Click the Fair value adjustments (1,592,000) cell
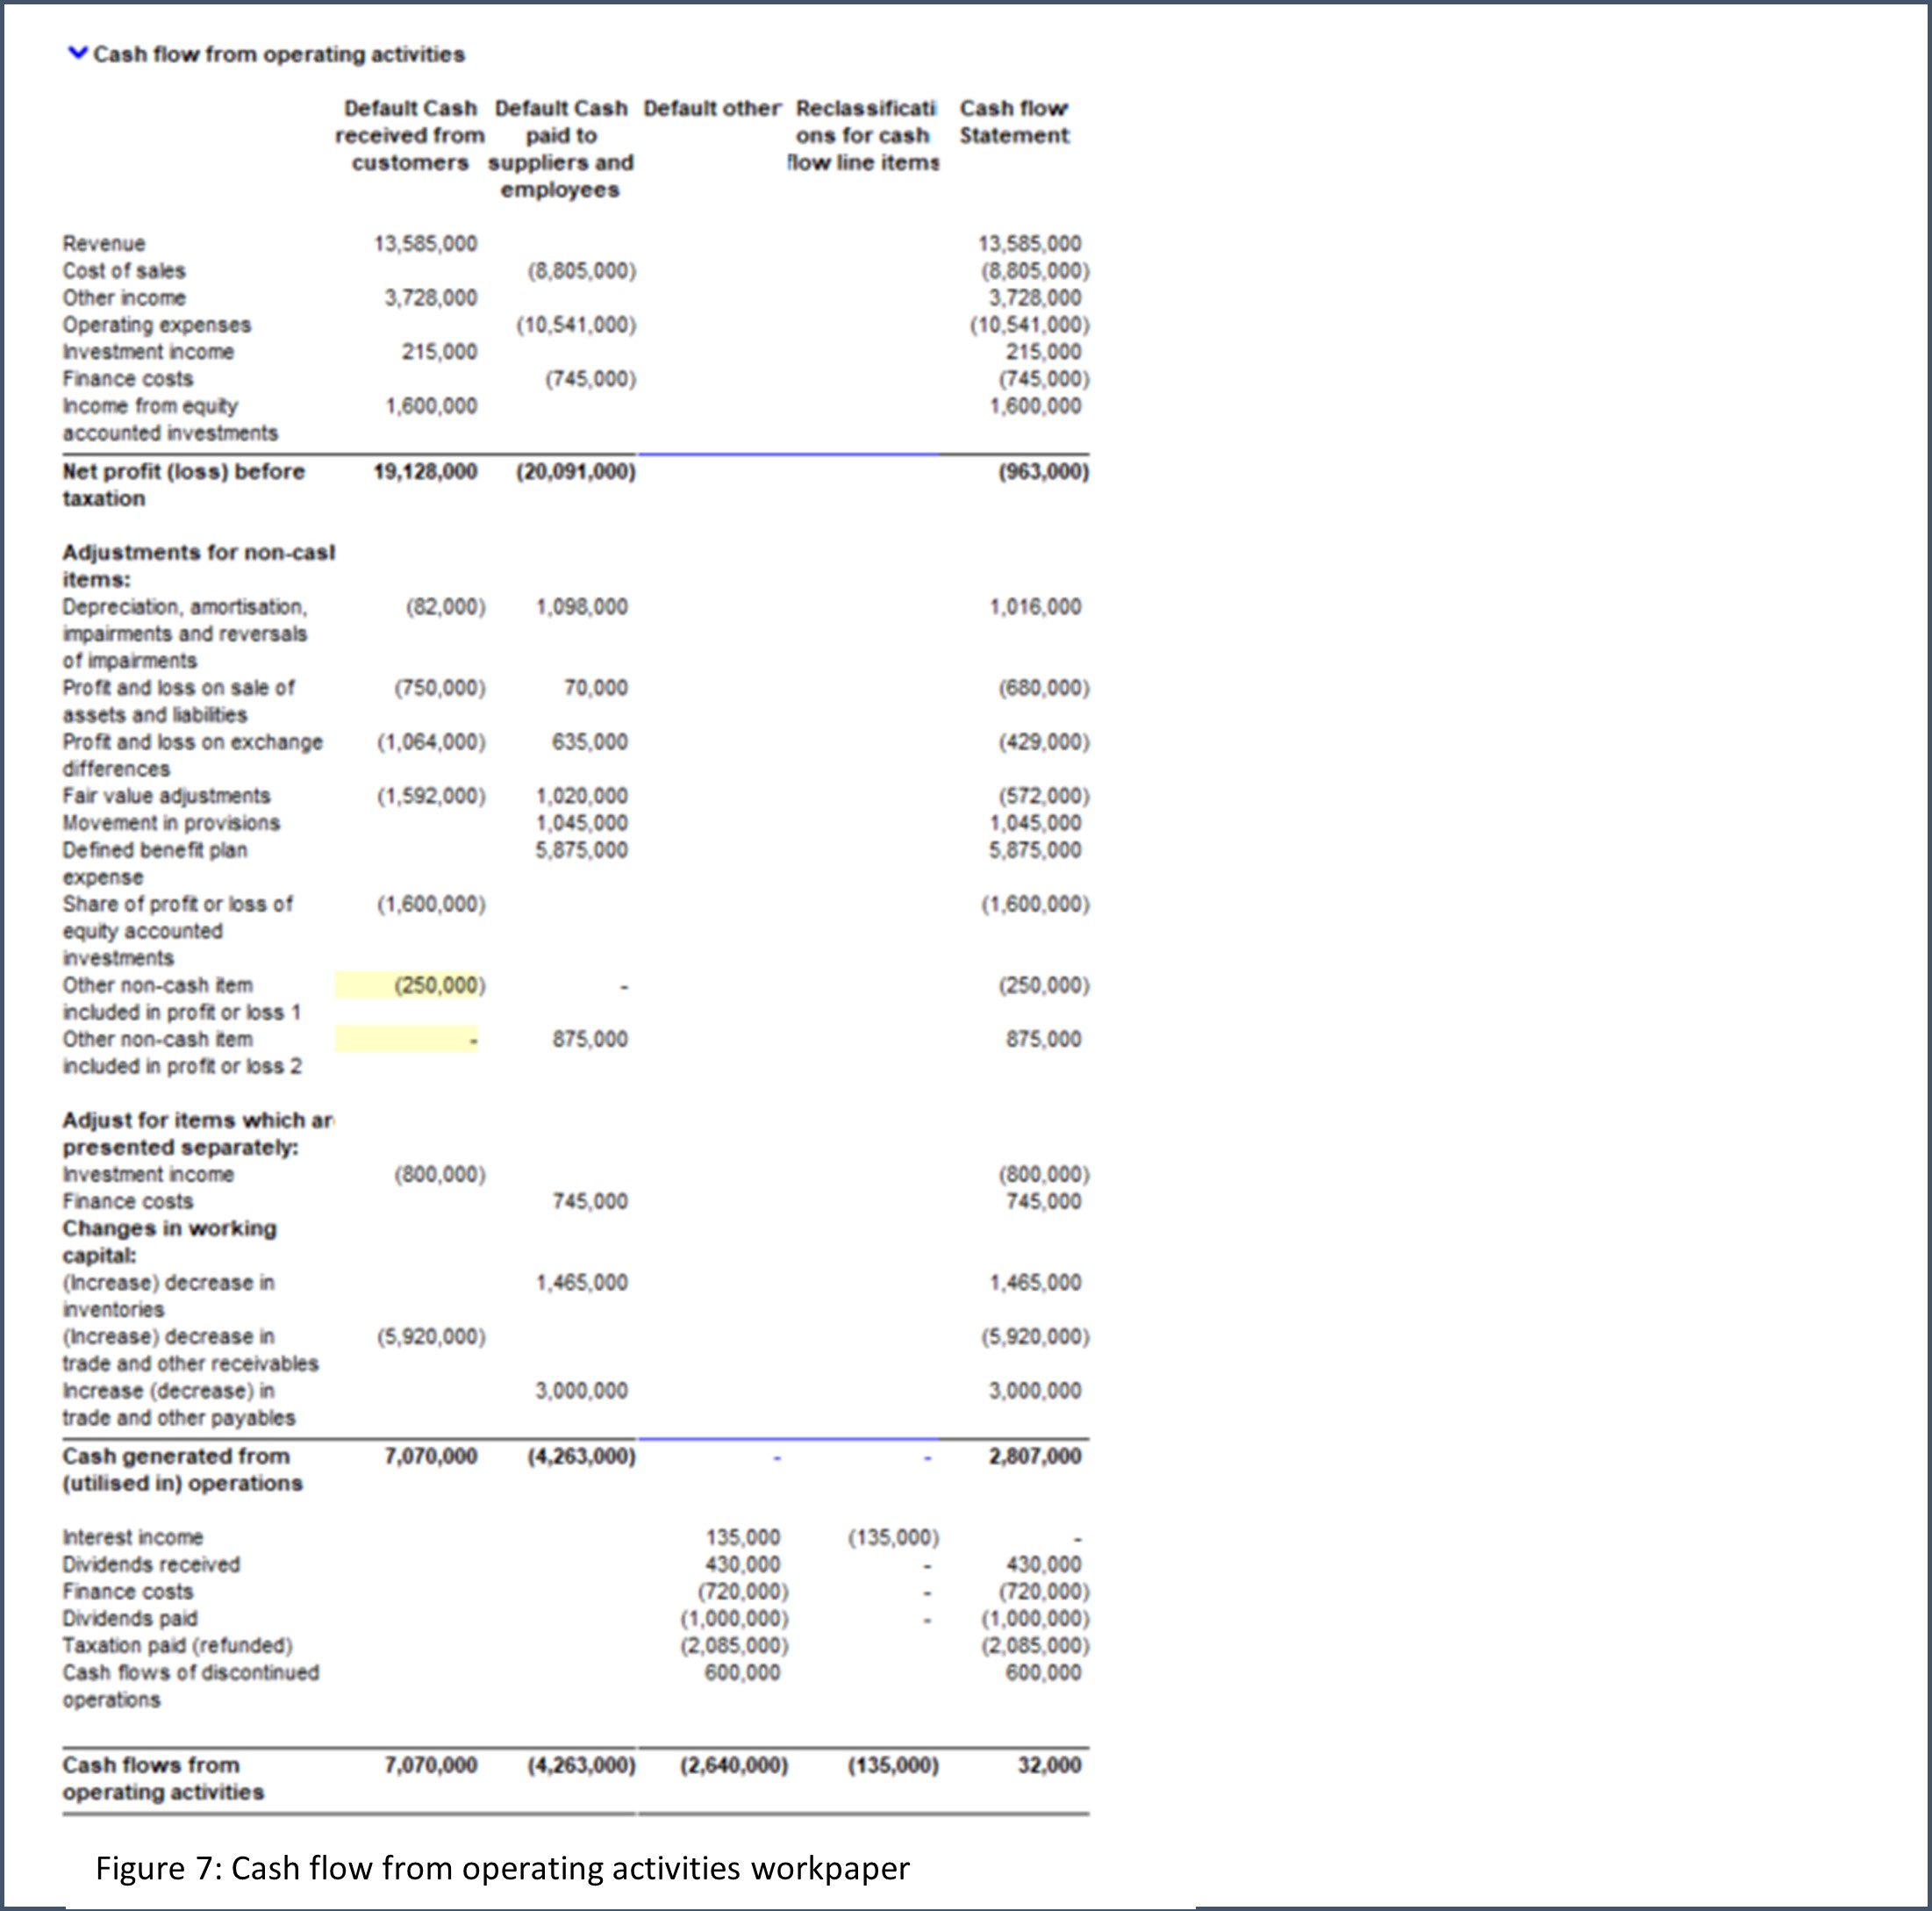The width and height of the screenshot is (1932, 1911). 431,796
